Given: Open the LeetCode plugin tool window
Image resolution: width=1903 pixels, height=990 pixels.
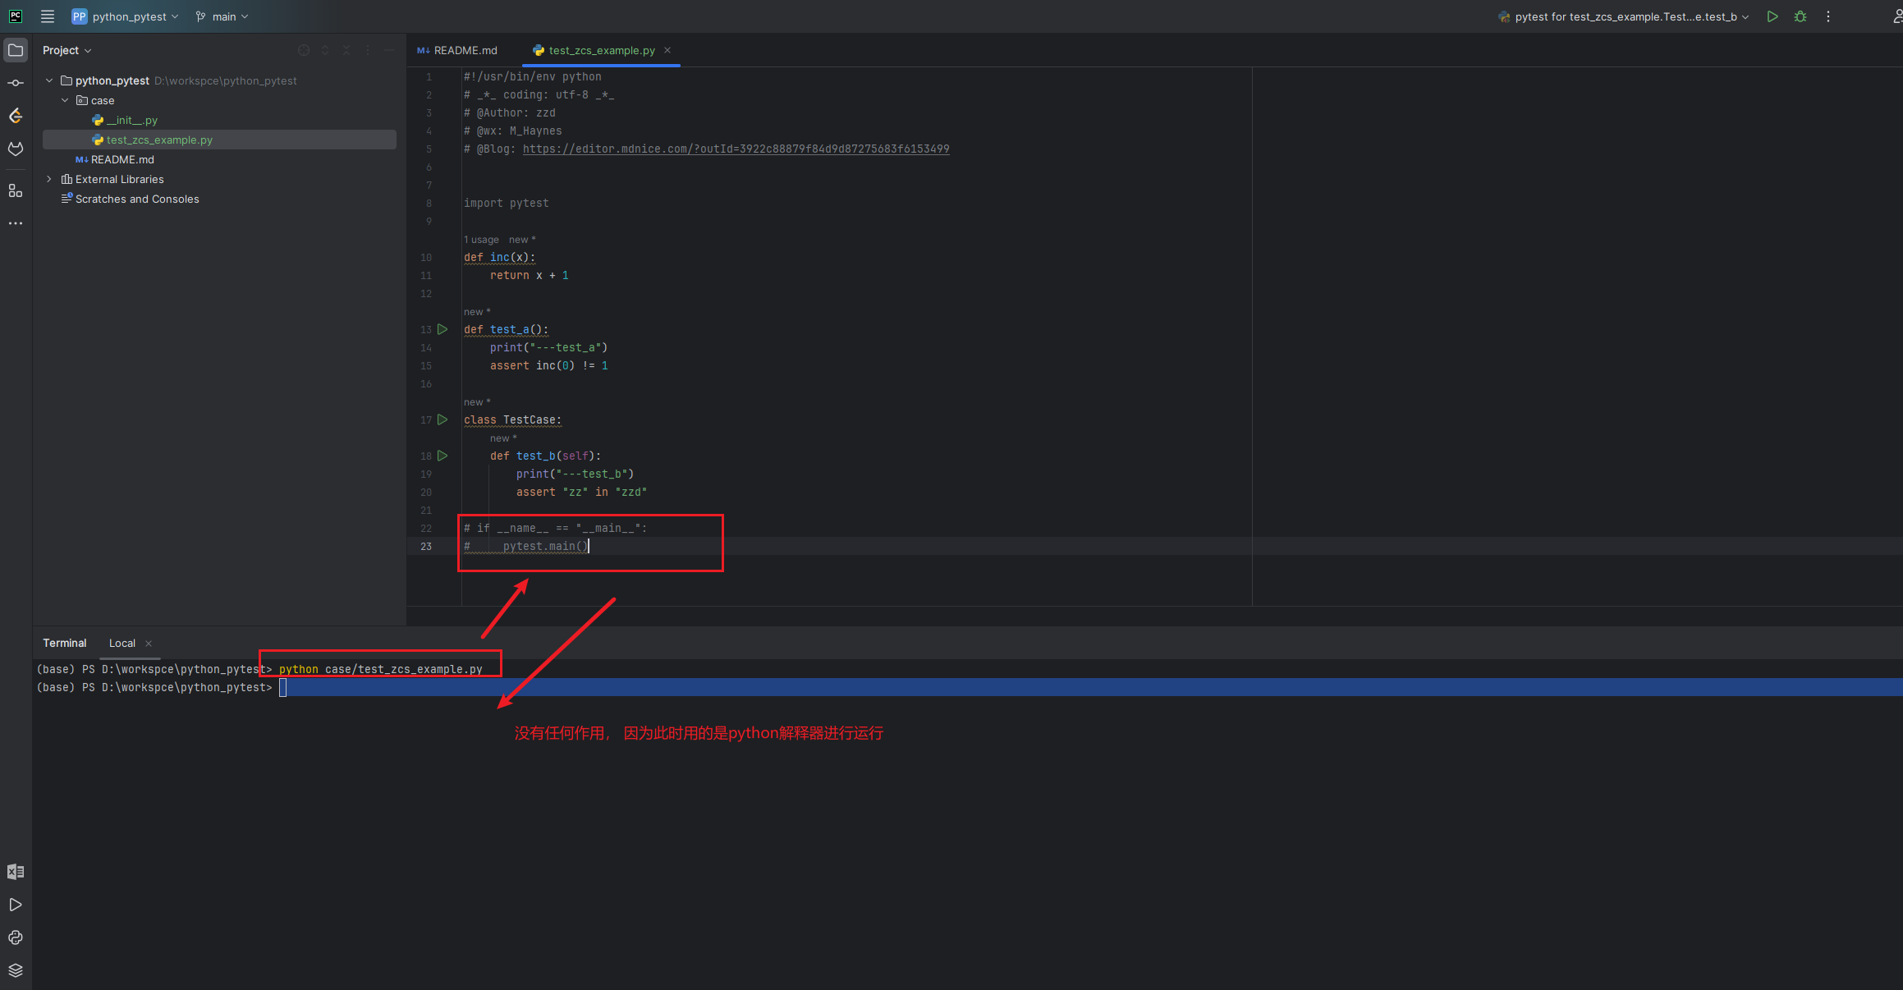Looking at the screenshot, I should [16, 116].
